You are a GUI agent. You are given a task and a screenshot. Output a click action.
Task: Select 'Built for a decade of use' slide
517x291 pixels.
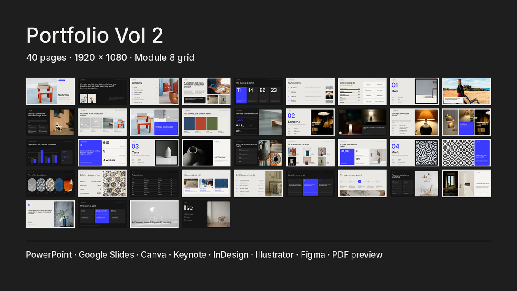pos(102,183)
